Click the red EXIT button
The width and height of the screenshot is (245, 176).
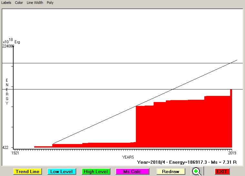point(222,171)
